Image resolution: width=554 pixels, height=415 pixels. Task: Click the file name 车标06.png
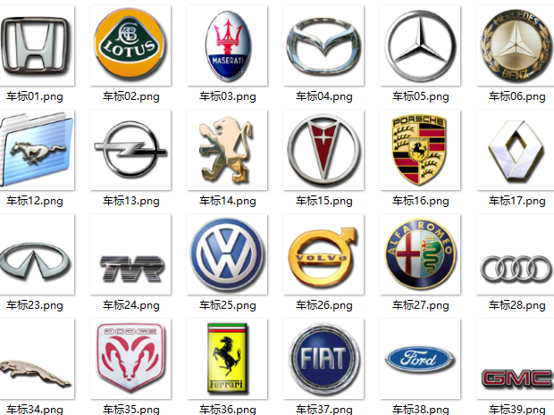516,96
